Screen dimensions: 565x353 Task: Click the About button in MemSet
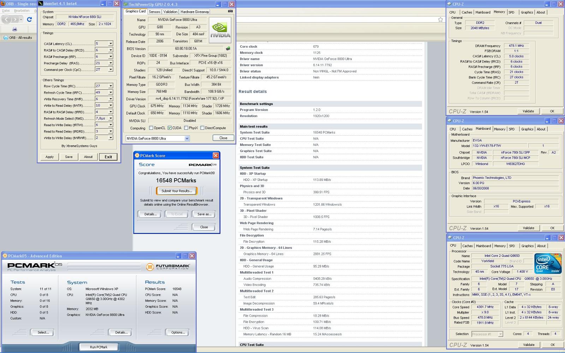[x=88, y=157]
